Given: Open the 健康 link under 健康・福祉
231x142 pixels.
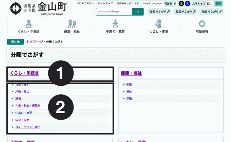Looking at the screenshot, I should pyautogui.click(x=129, y=84).
